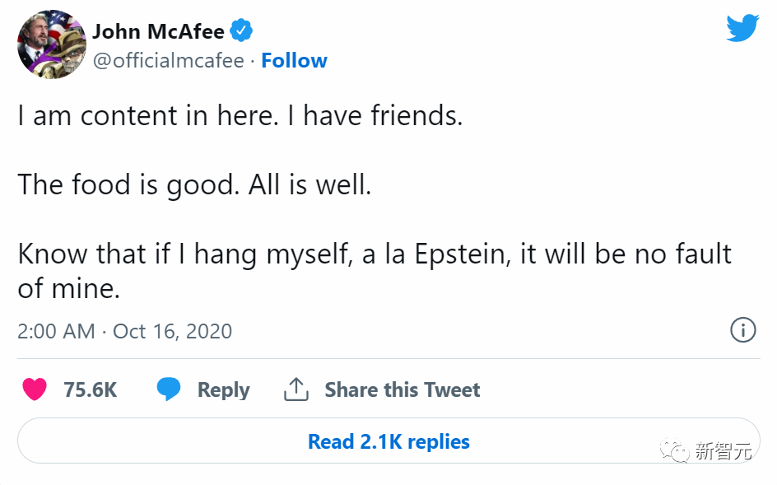Open the tweet info circle icon
The height and width of the screenshot is (485, 777).
(x=742, y=331)
